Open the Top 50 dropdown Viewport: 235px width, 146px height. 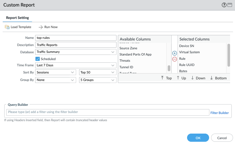(x=98, y=73)
